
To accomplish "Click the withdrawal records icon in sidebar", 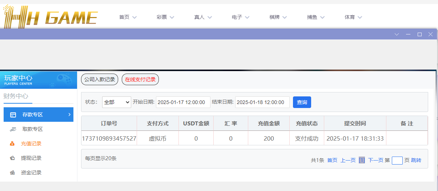I will click(x=12, y=158).
